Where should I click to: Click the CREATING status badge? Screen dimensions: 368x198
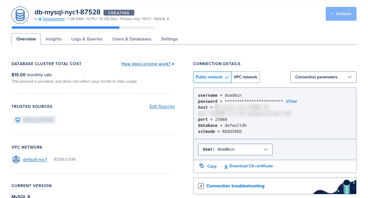pos(119,13)
